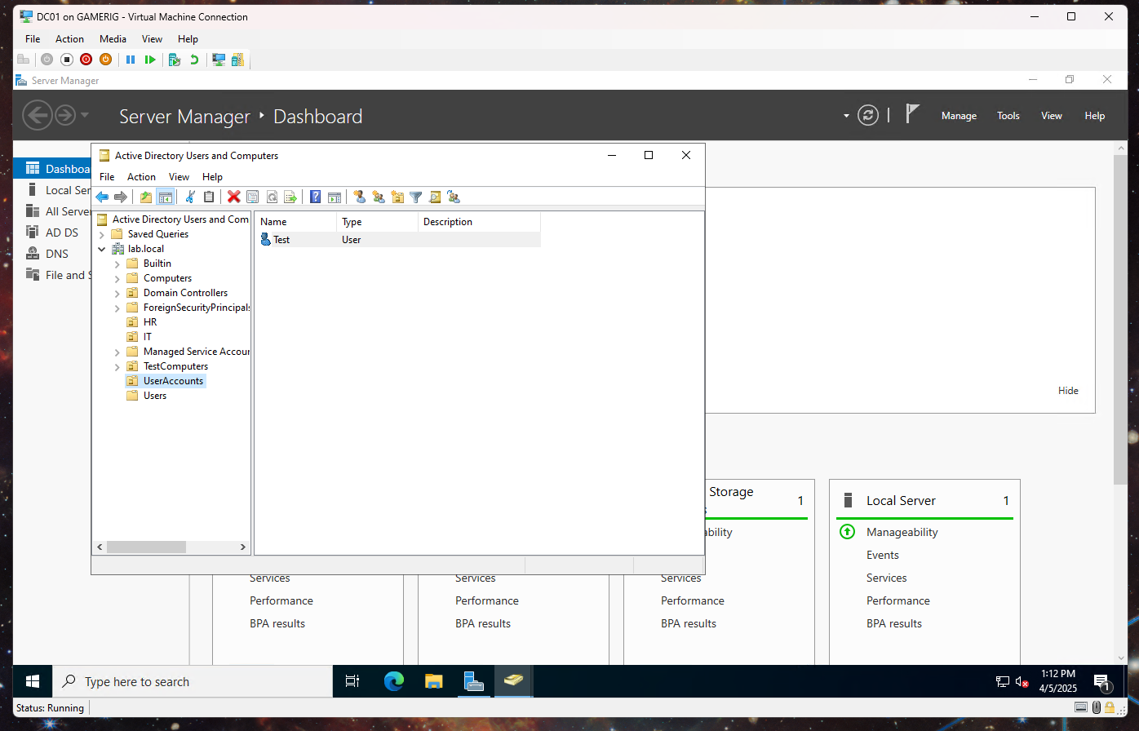
Task: Open the ADUC View menu
Action: coord(179,177)
